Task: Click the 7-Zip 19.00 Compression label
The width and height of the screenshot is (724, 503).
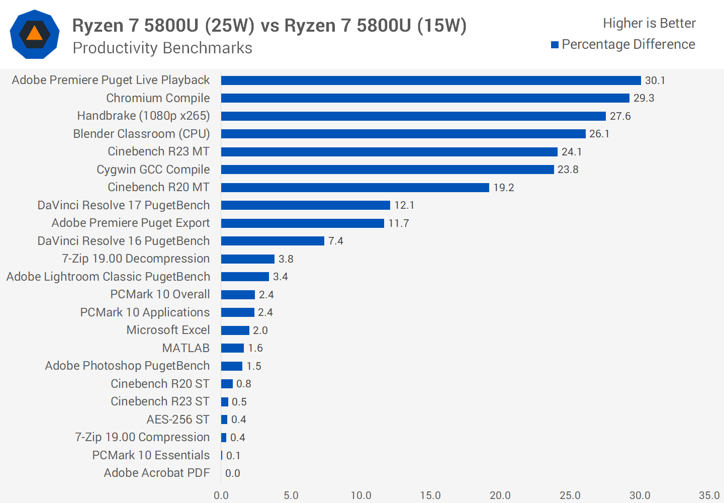Action: pos(142,437)
